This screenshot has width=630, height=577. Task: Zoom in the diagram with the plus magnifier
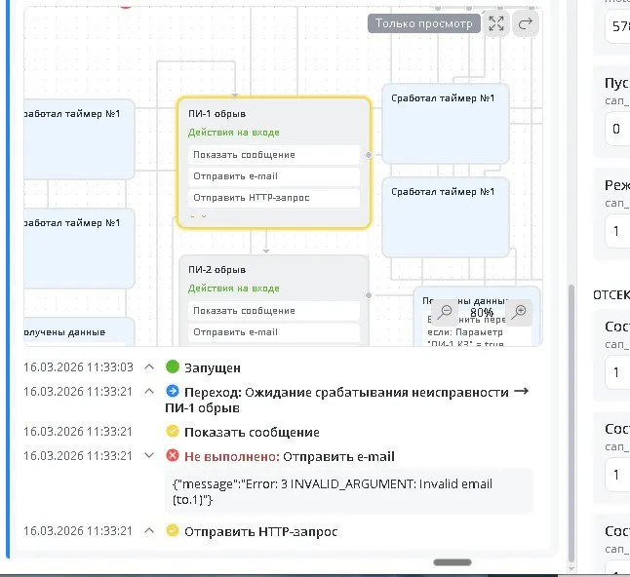coord(520,312)
